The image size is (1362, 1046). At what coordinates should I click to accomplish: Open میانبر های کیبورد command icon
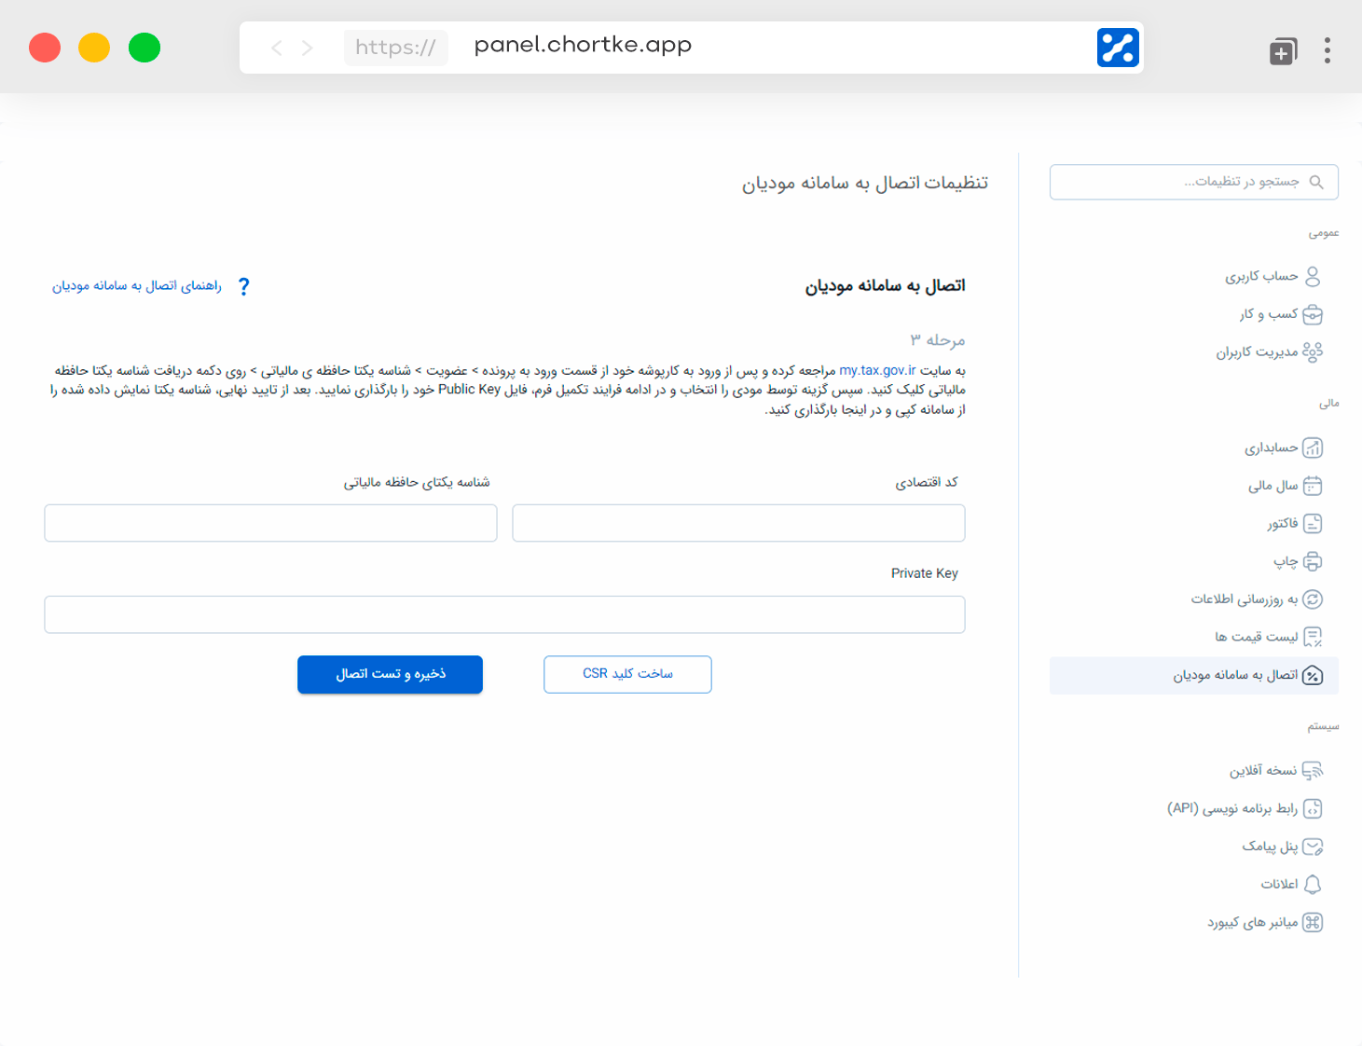[x=1313, y=922]
